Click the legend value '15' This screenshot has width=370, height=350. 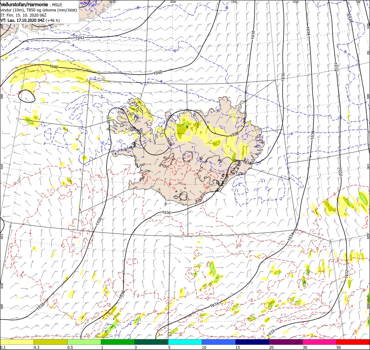coord(238,347)
